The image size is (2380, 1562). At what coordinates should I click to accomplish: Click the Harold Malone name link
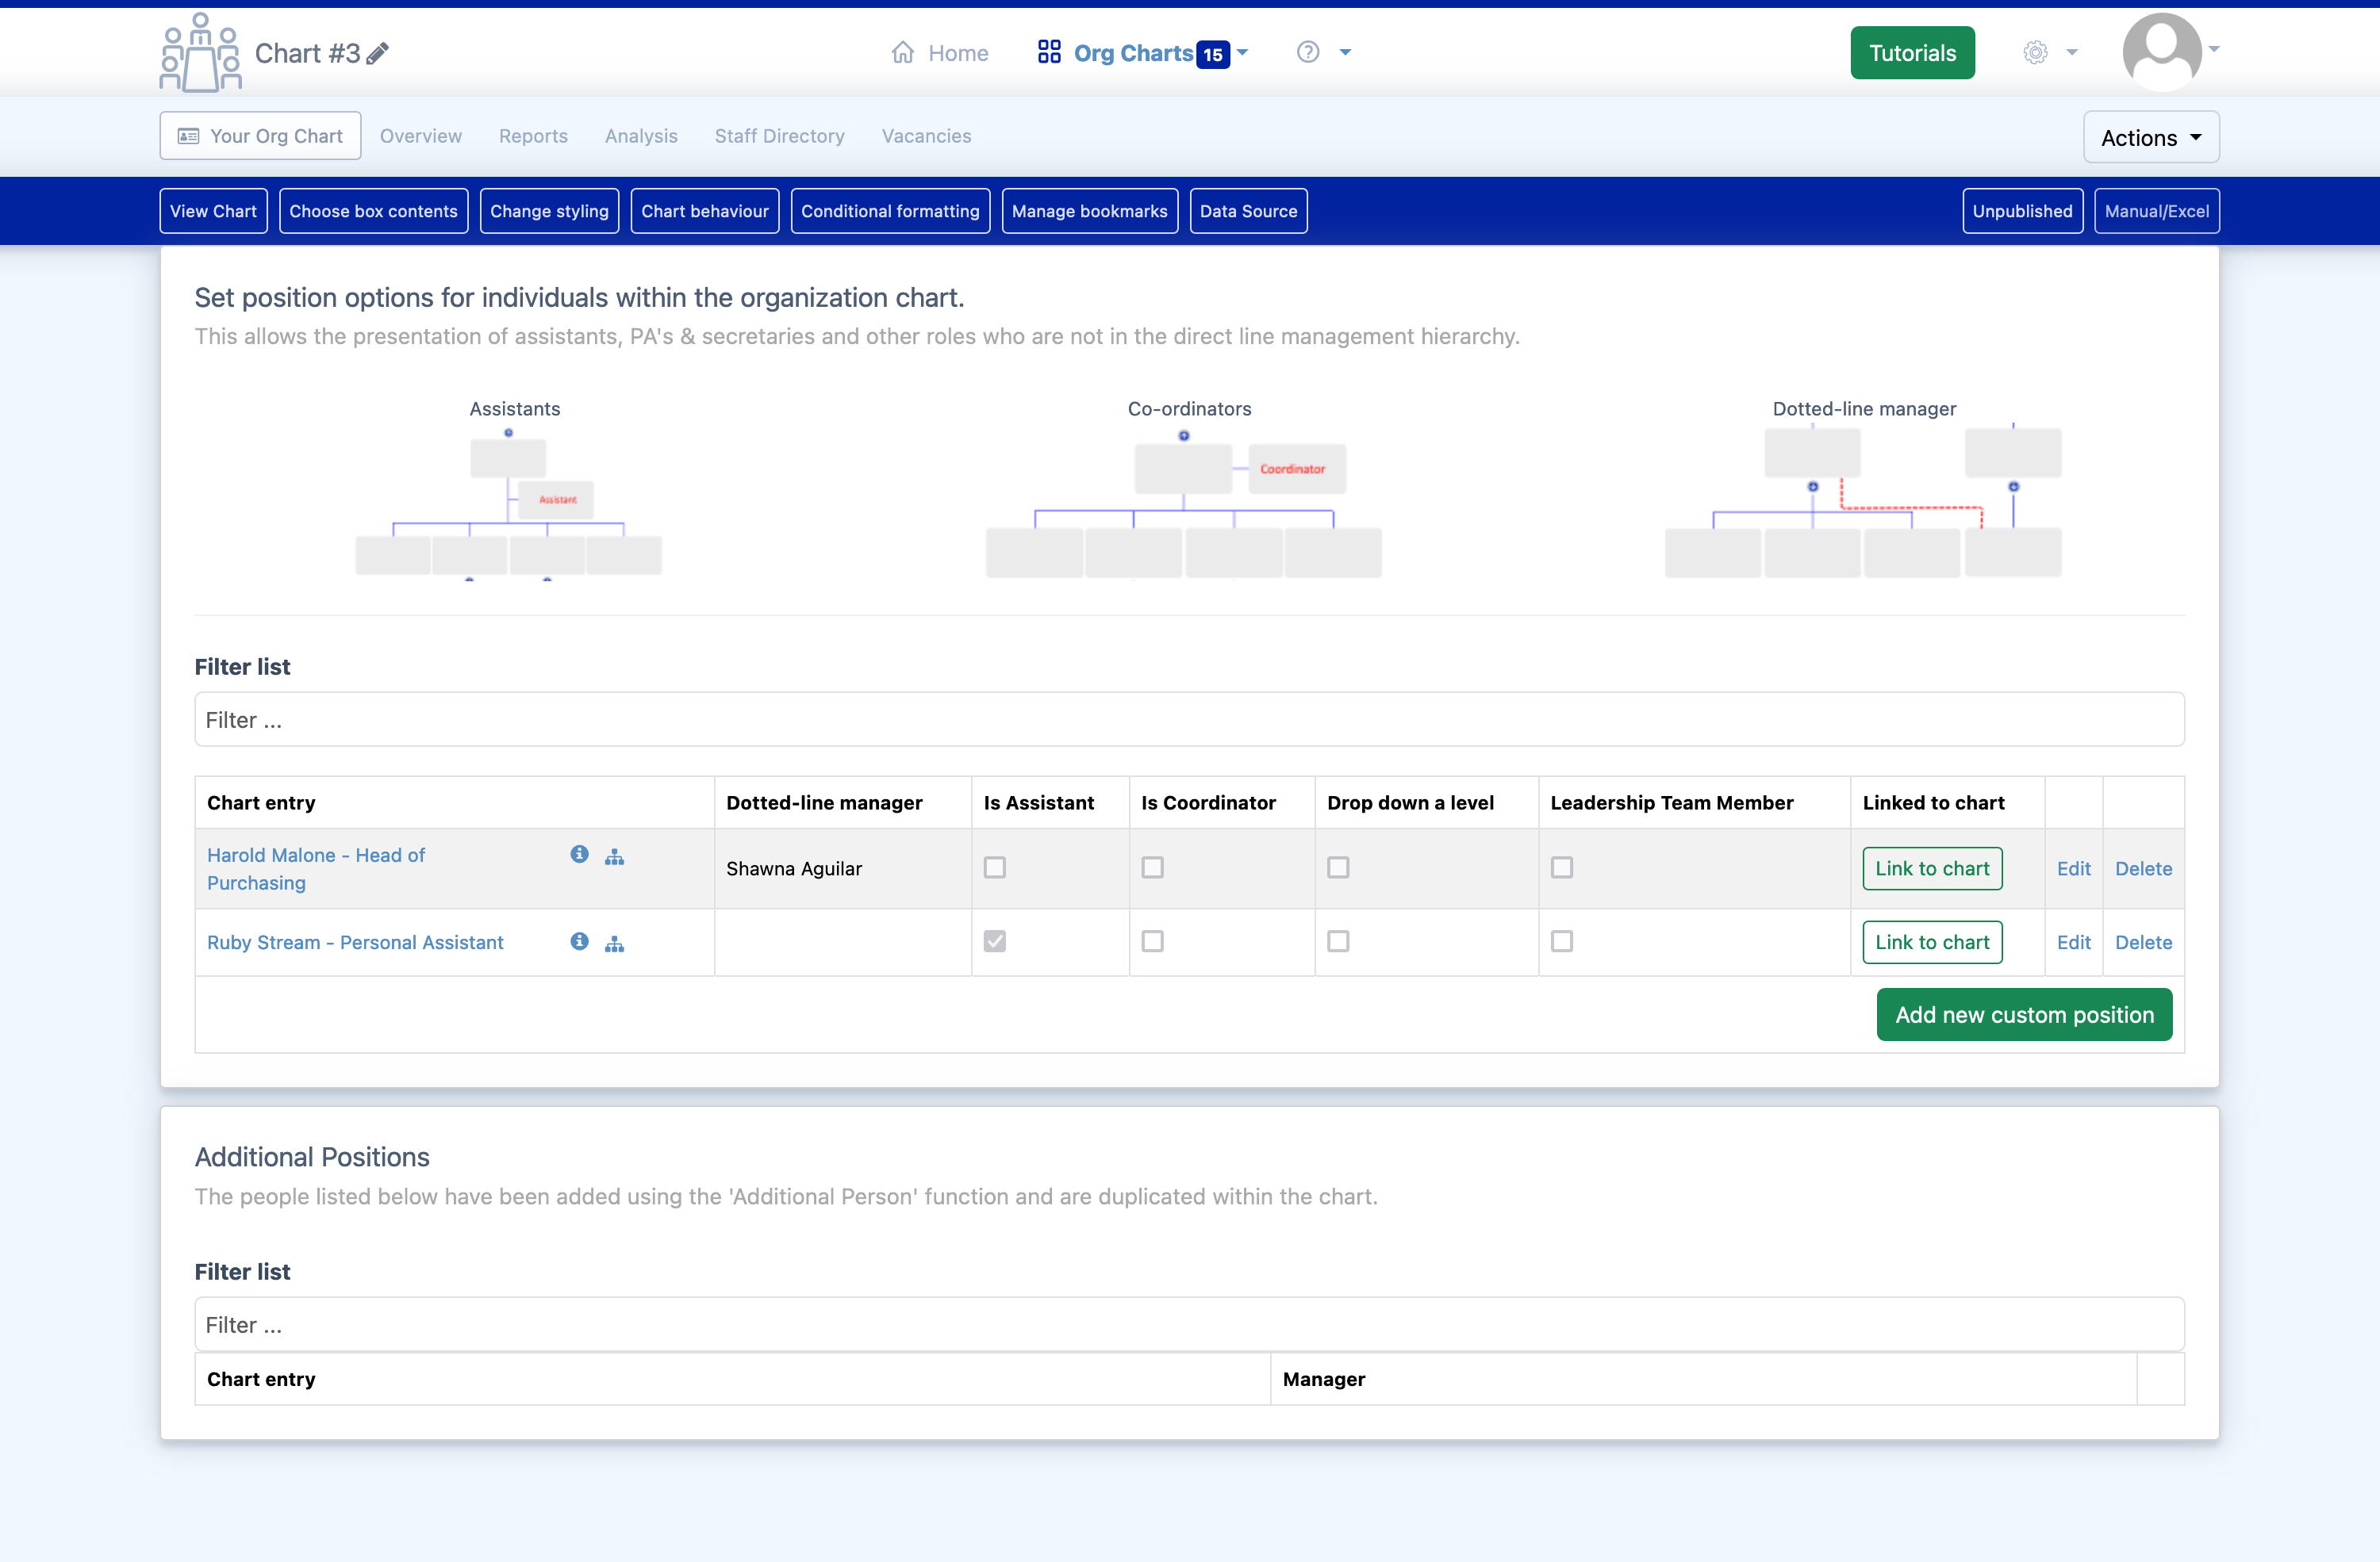pos(314,868)
